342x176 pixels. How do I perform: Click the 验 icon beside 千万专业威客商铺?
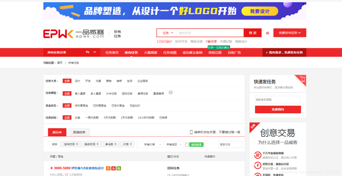257,155
